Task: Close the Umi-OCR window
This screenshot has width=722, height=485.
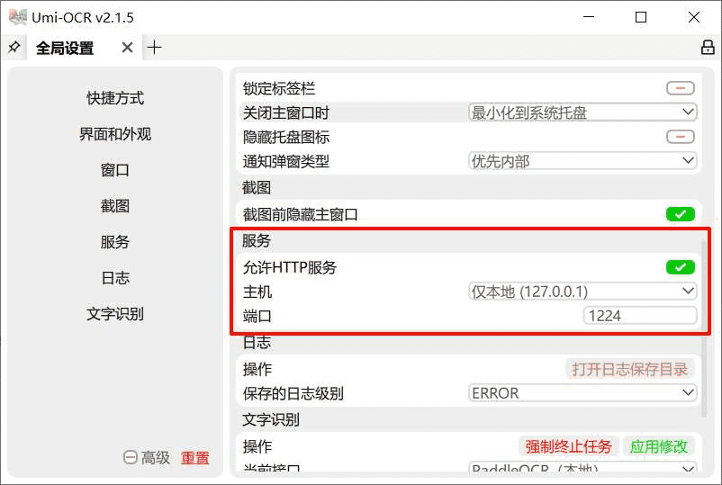Action: pos(694,17)
